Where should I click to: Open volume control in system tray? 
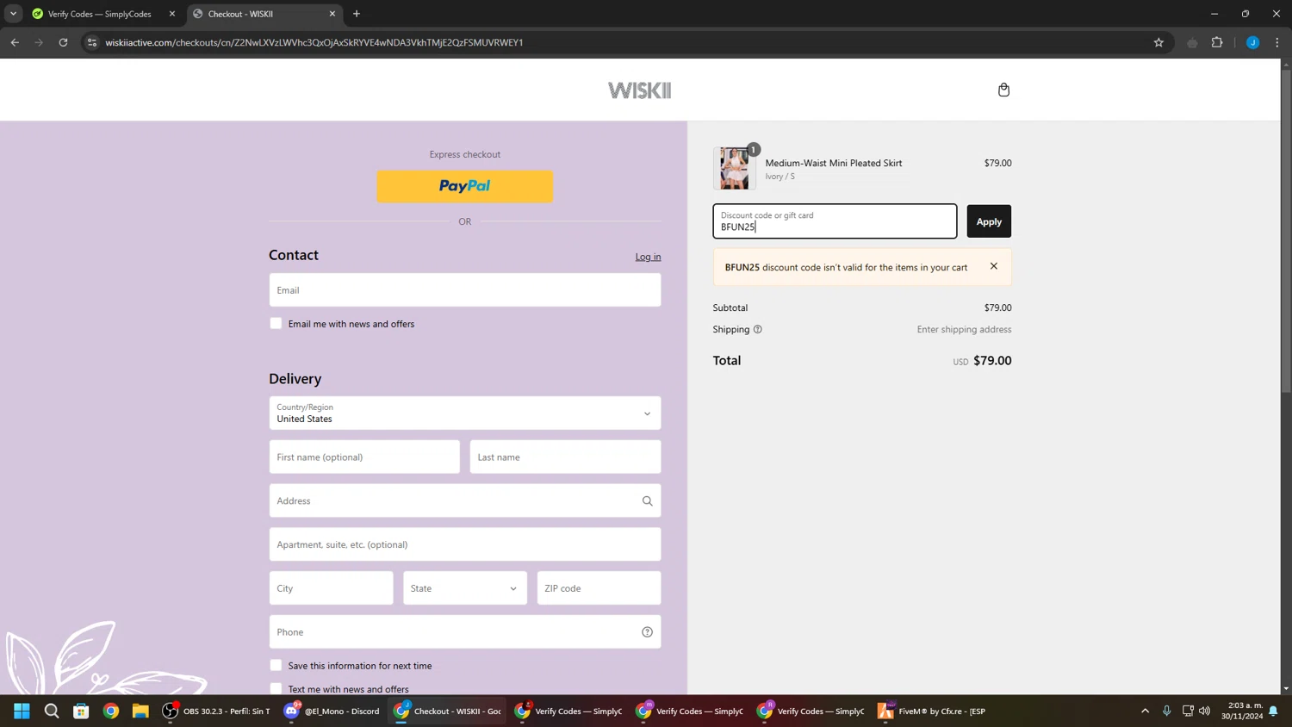(x=1204, y=711)
